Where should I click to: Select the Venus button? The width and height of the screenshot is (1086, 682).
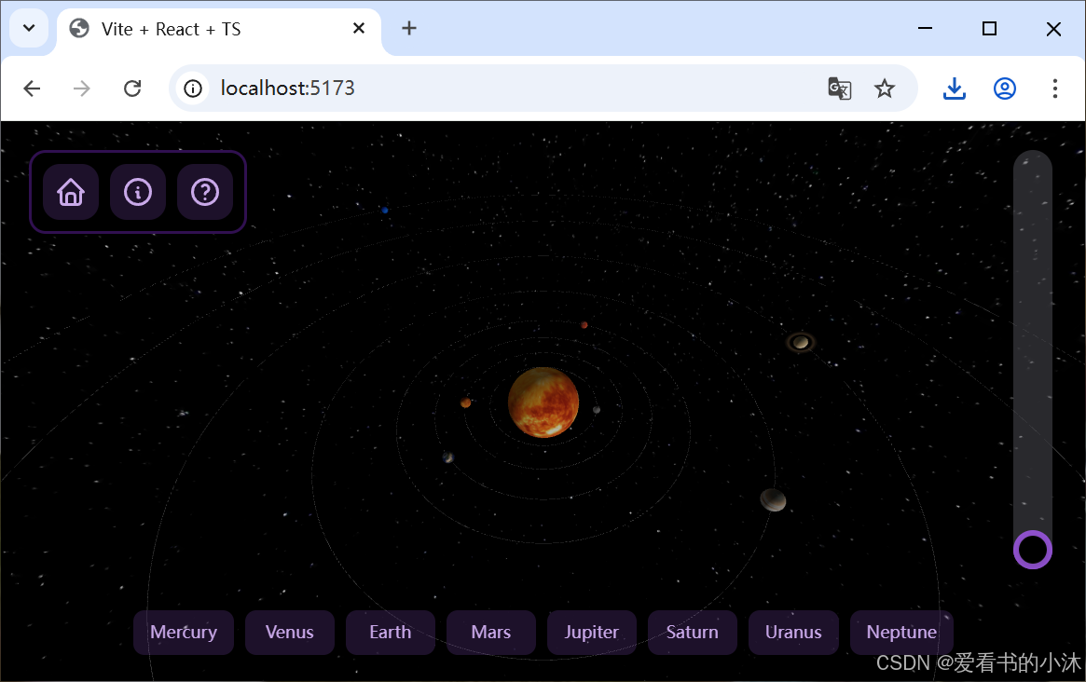click(290, 632)
